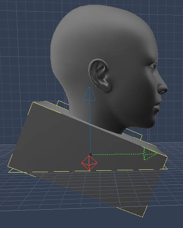Select the head model's ear
This screenshot has height=228, width=183.
point(100,76)
